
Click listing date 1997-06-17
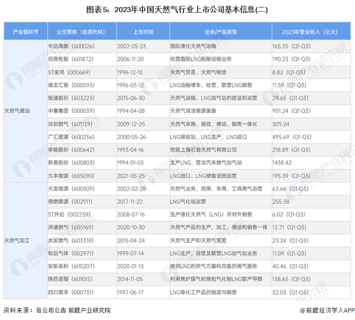130,293
